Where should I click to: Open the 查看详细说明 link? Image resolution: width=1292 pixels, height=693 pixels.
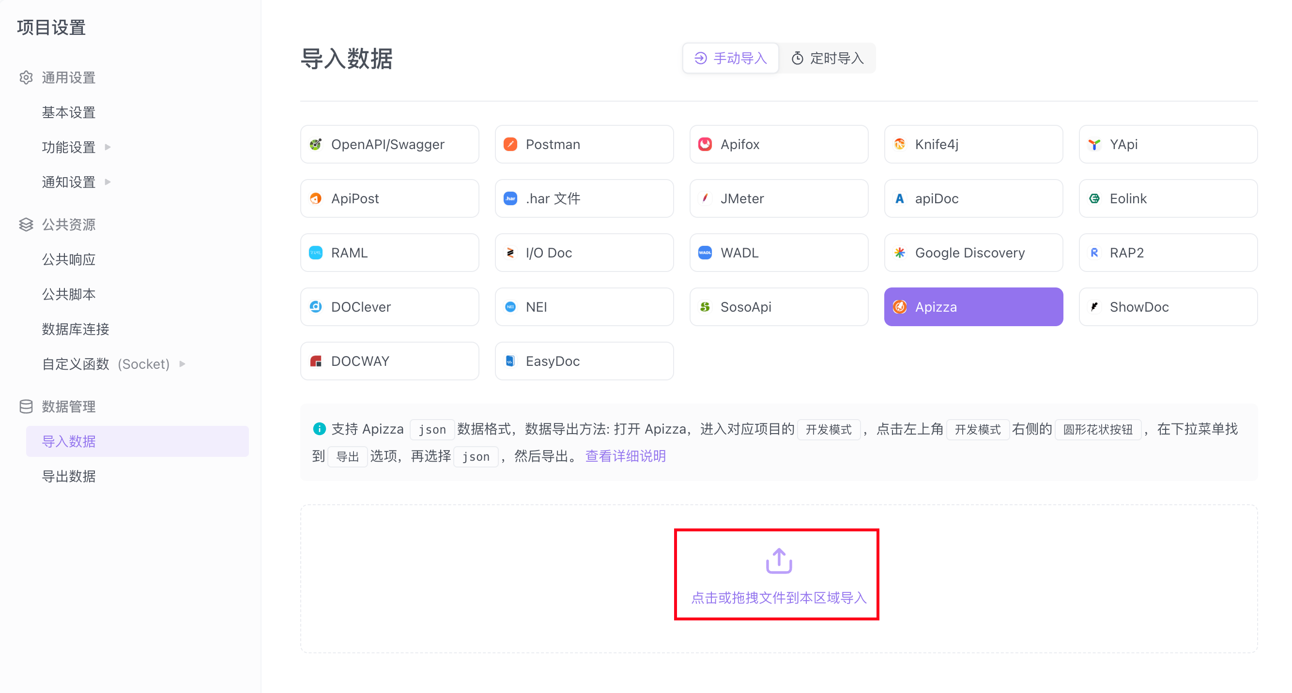(625, 456)
